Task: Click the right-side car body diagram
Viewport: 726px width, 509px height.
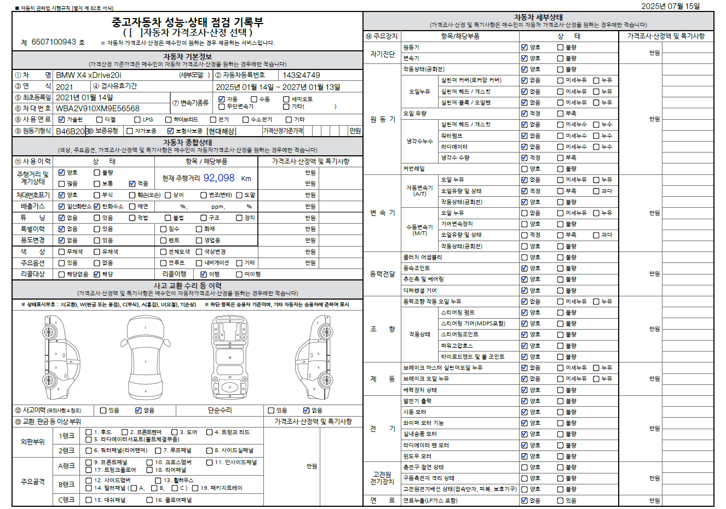Action: [x=314, y=359]
